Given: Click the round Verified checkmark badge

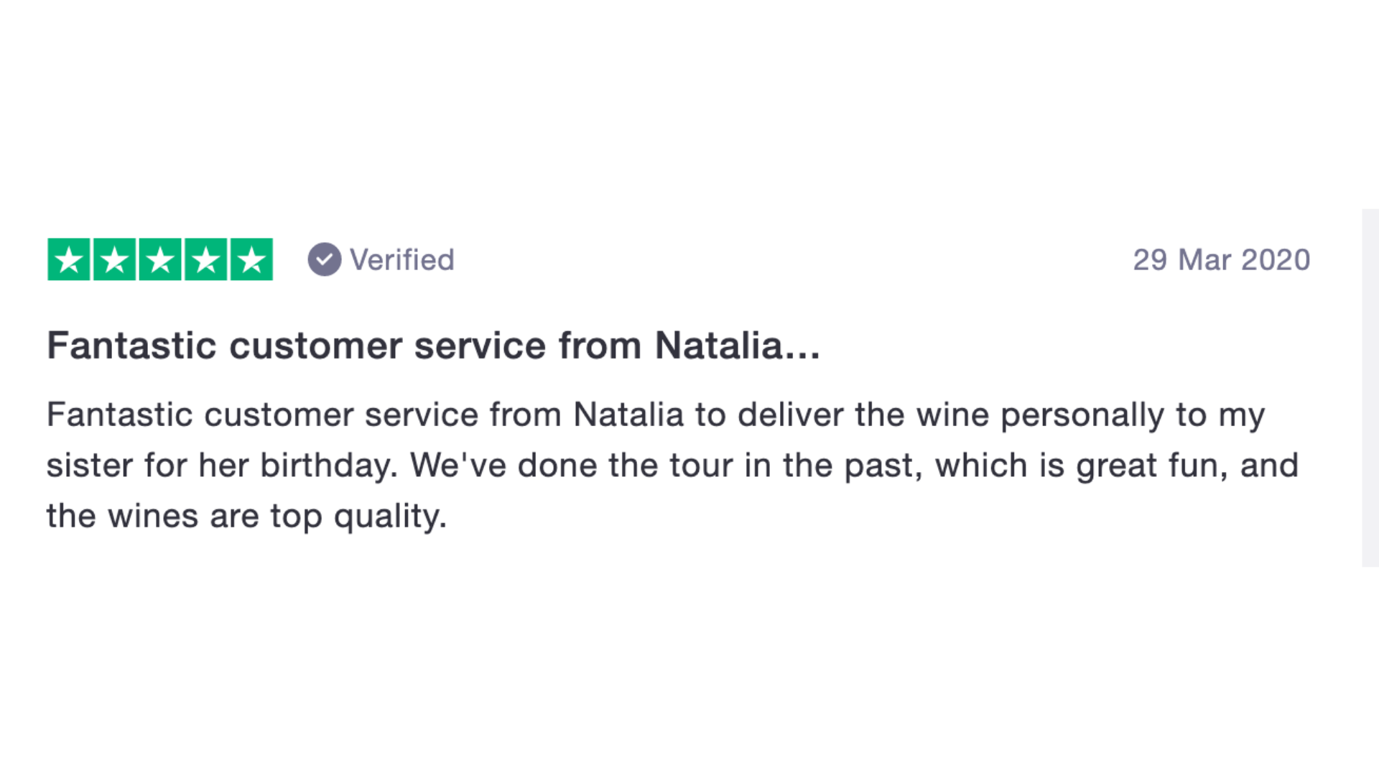Looking at the screenshot, I should coord(325,259).
